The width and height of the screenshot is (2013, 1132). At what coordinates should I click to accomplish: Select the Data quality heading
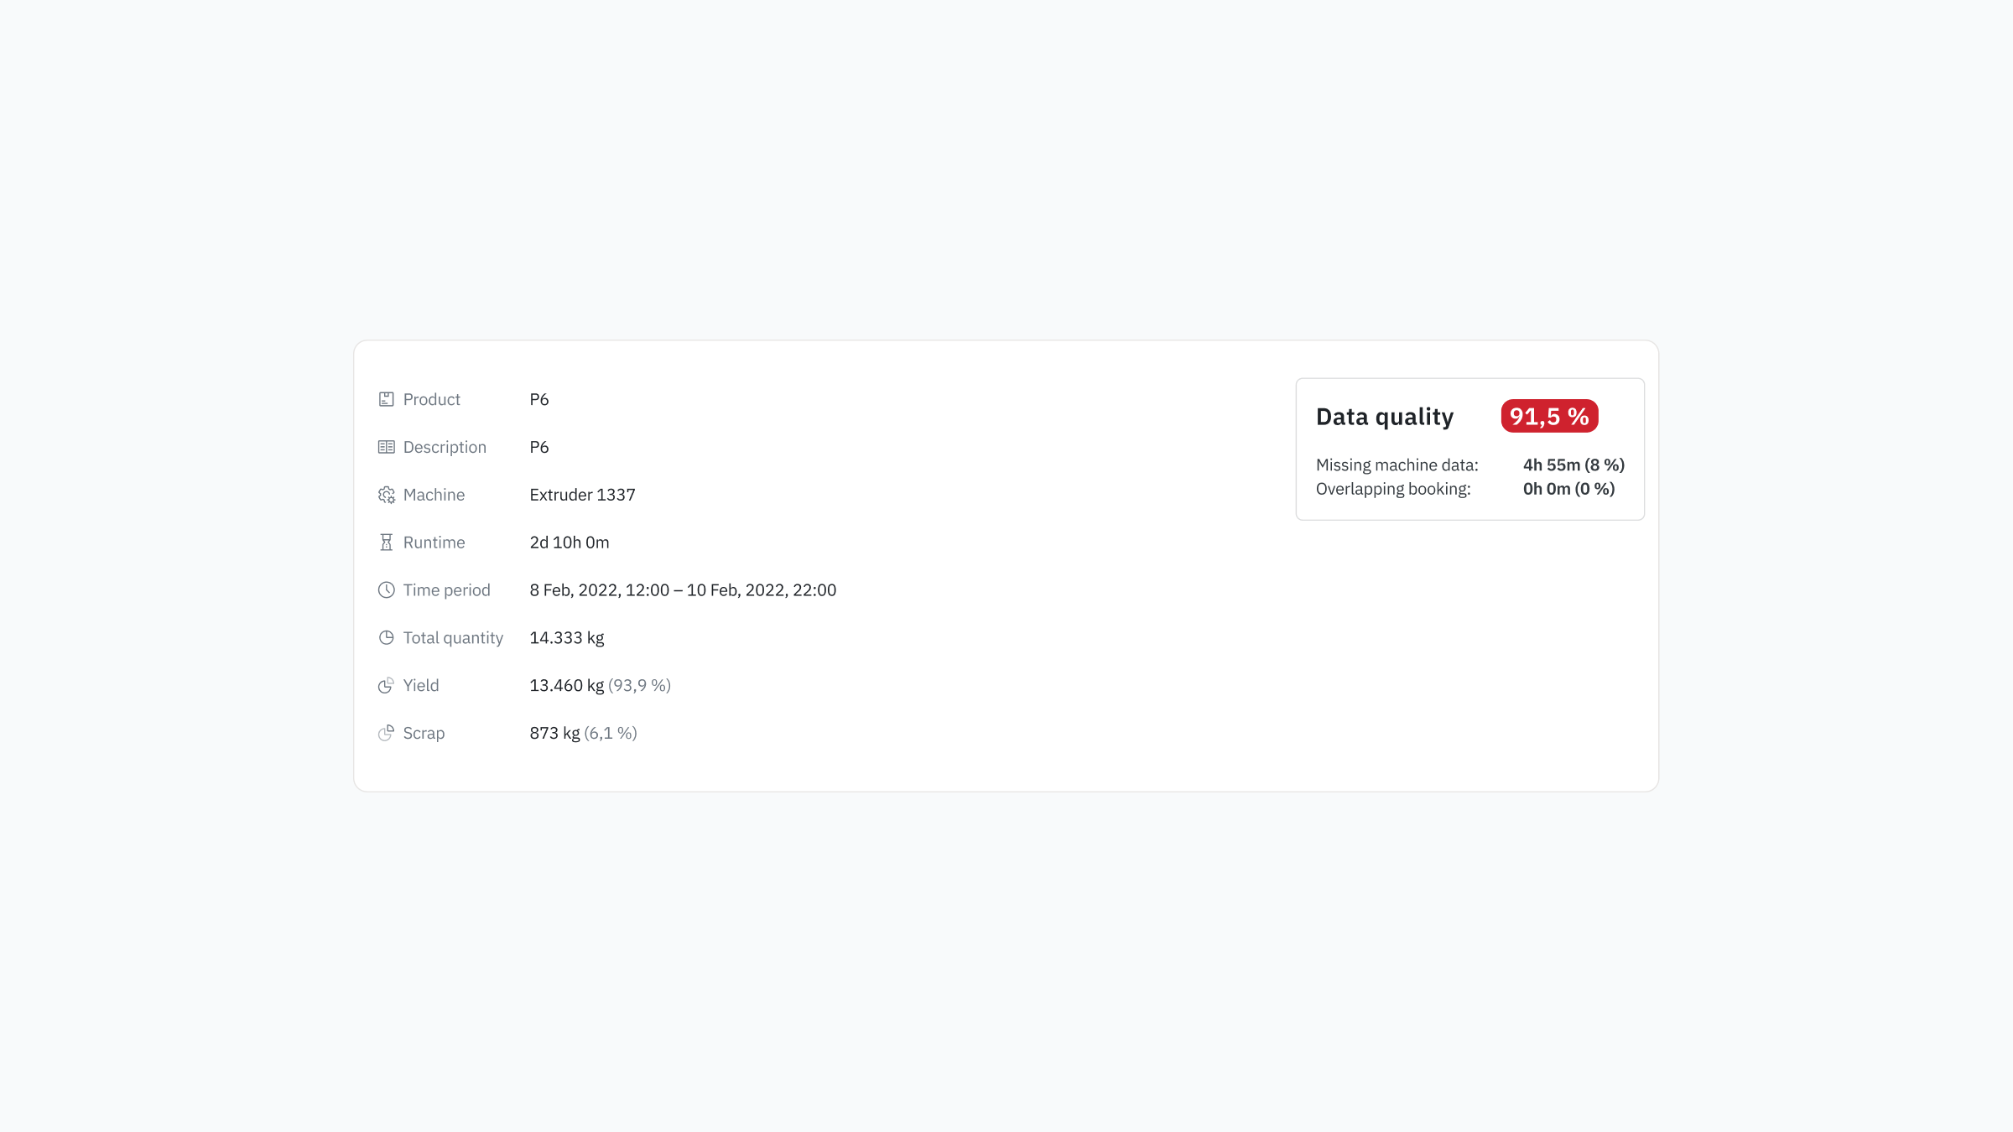[x=1385, y=417]
